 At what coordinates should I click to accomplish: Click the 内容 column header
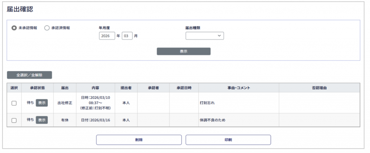pos(95,88)
